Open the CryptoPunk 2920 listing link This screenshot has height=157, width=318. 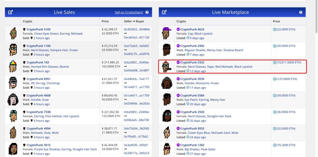(x=192, y=112)
